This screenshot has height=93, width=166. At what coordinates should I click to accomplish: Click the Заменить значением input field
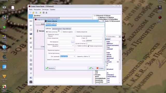(81, 60)
